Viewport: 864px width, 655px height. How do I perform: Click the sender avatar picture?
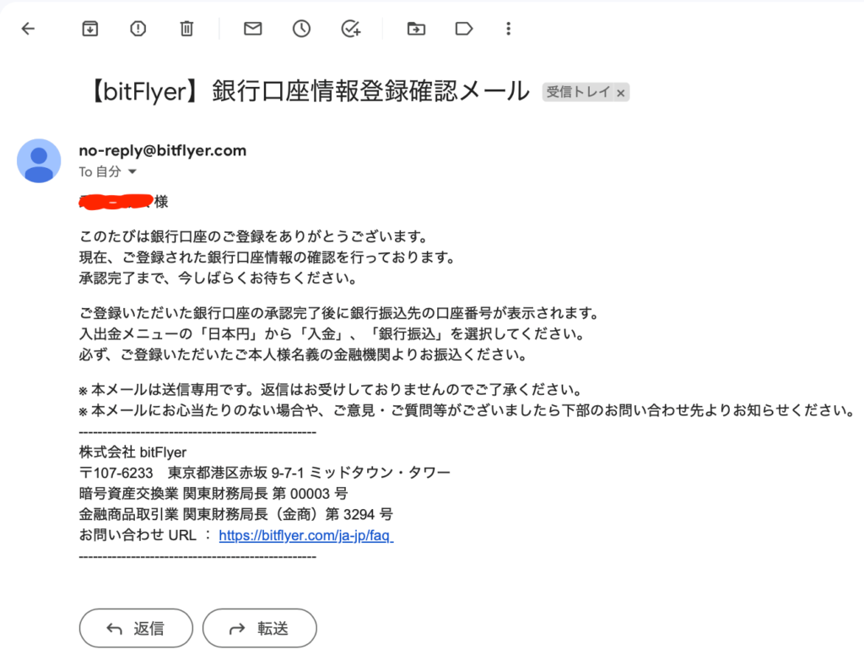point(39,160)
